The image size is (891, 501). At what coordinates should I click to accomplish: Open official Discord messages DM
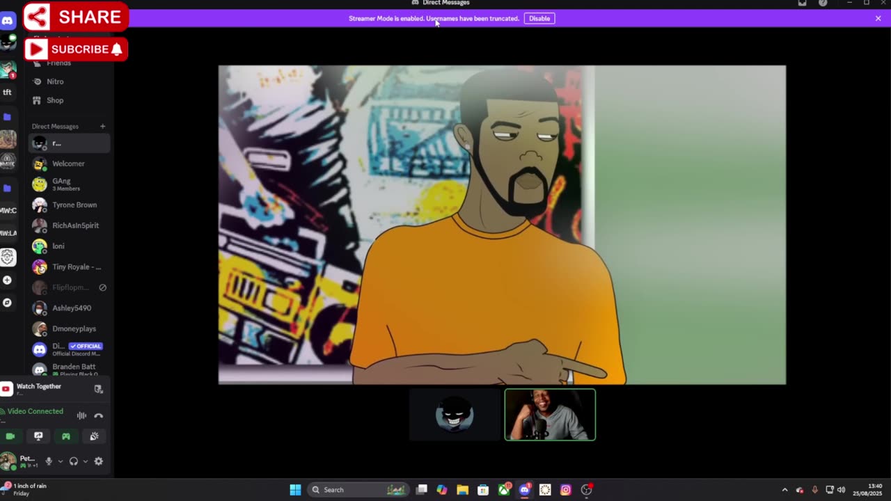coord(69,349)
